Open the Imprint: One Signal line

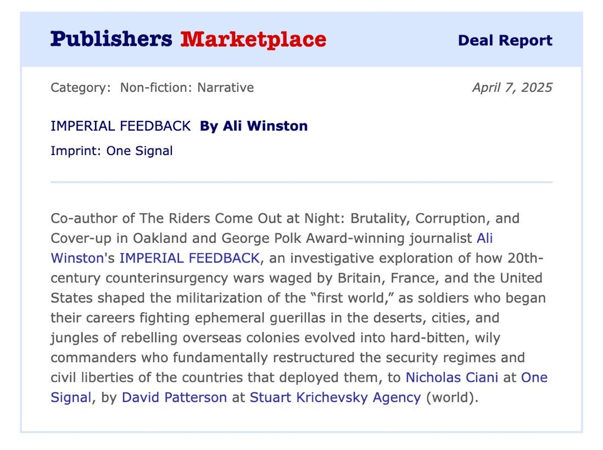[111, 151]
